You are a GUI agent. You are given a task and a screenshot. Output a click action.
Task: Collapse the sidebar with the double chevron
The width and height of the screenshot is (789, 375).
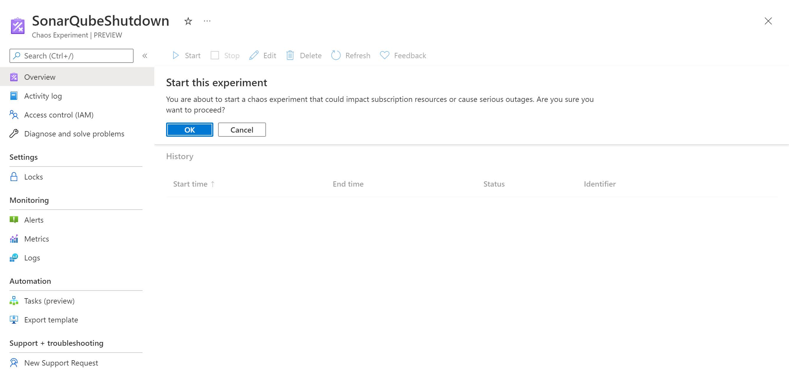145,56
